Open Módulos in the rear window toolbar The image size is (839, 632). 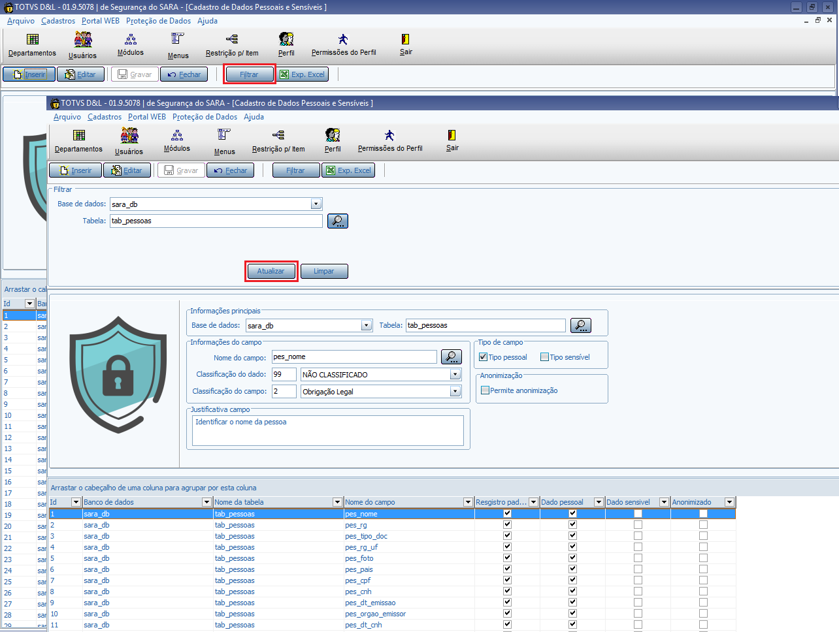[x=131, y=45]
